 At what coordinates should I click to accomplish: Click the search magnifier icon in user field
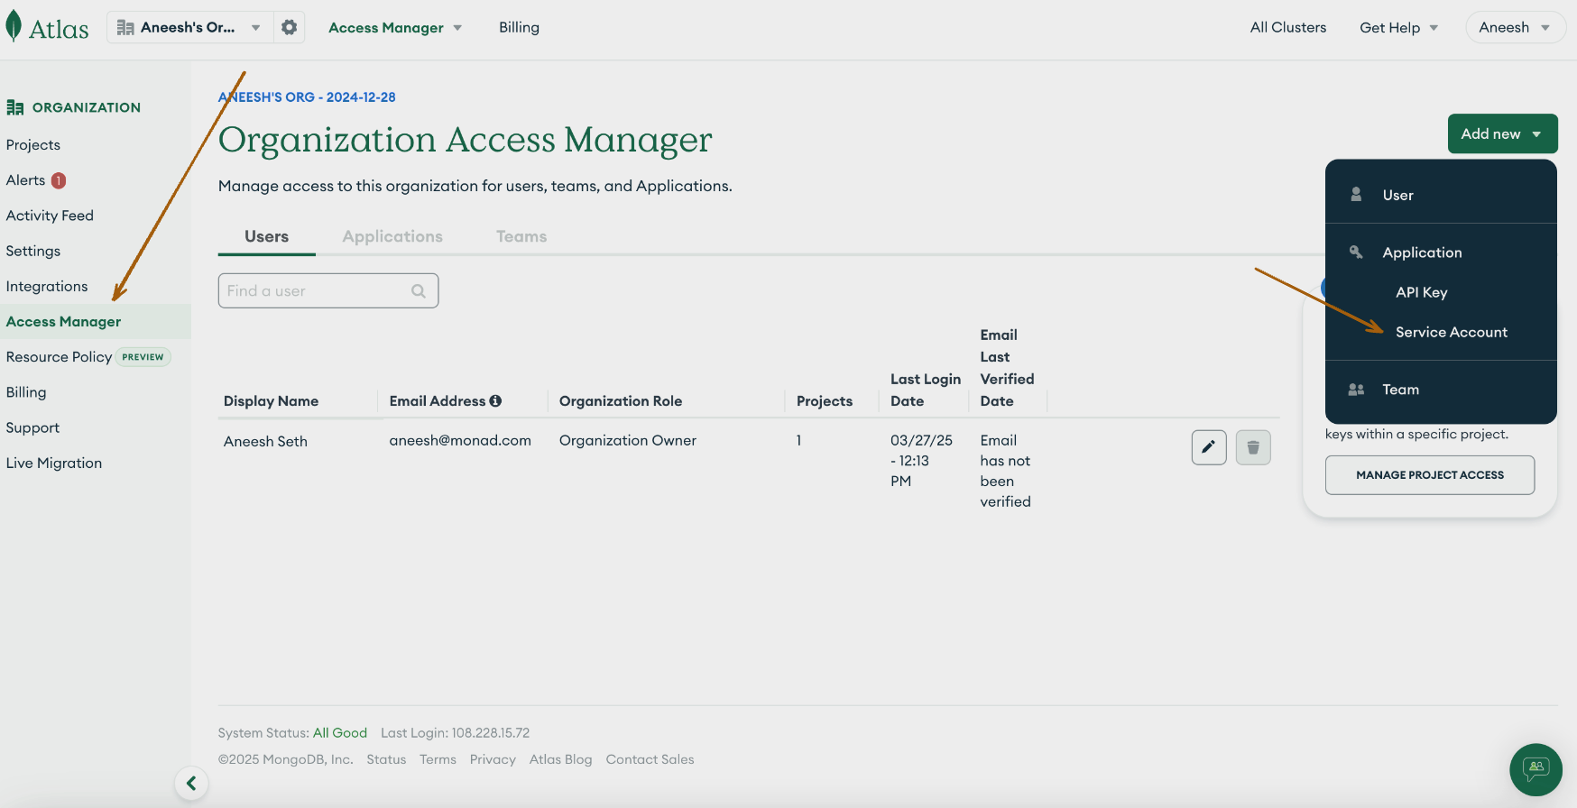click(x=418, y=291)
